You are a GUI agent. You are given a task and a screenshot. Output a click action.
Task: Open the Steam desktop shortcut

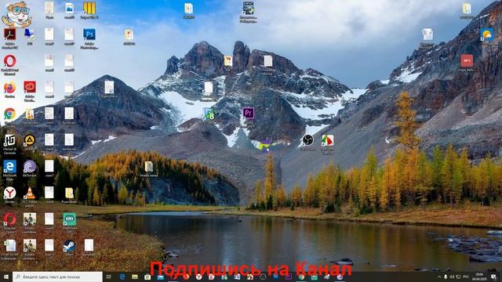(69, 246)
